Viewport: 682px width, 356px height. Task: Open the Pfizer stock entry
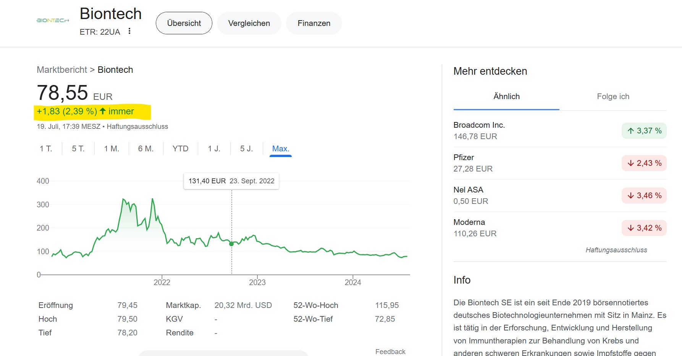pyautogui.click(x=560, y=163)
